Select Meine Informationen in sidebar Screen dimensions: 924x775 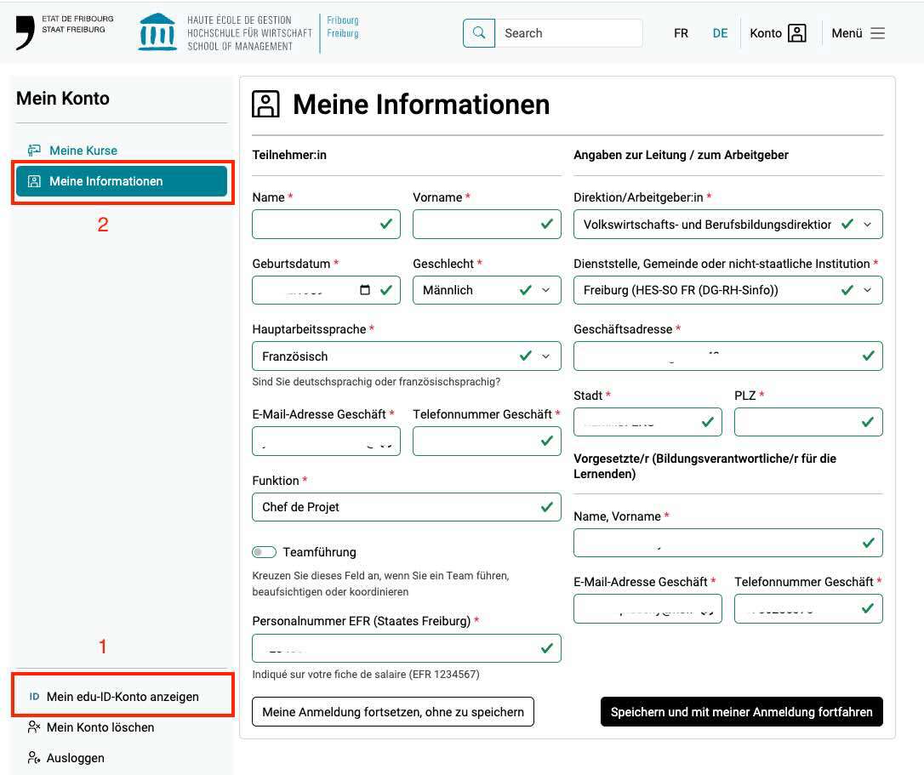(121, 181)
